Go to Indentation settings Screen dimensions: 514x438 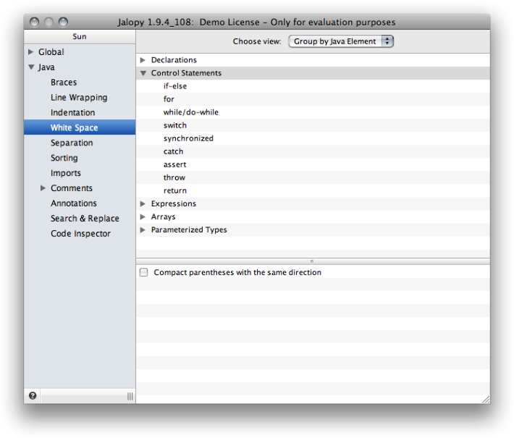(x=73, y=112)
